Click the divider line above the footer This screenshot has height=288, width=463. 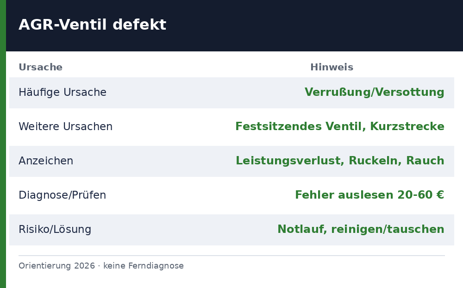pyautogui.click(x=231, y=256)
